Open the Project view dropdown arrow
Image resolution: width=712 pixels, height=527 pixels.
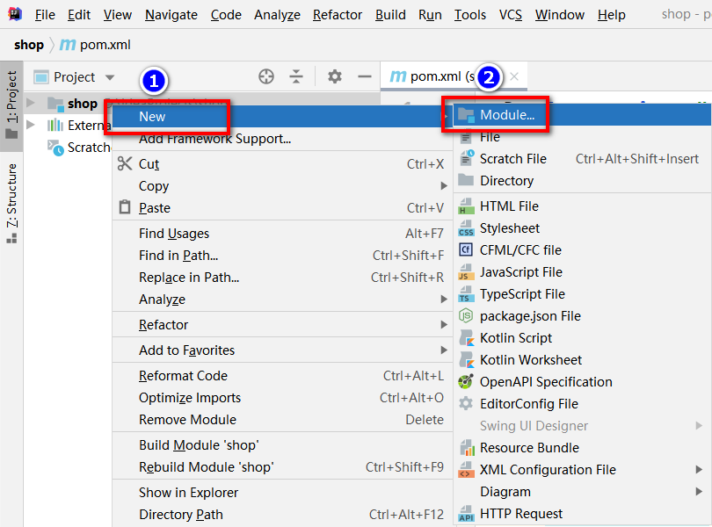[110, 77]
